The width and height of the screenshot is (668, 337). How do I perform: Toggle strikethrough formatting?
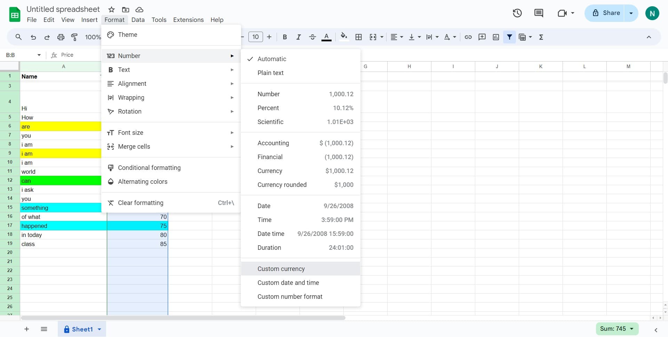pyautogui.click(x=312, y=37)
